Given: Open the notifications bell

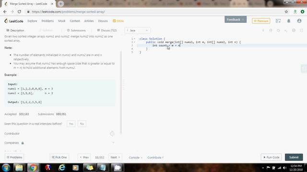Looking at the screenshot, I should 289,21.
